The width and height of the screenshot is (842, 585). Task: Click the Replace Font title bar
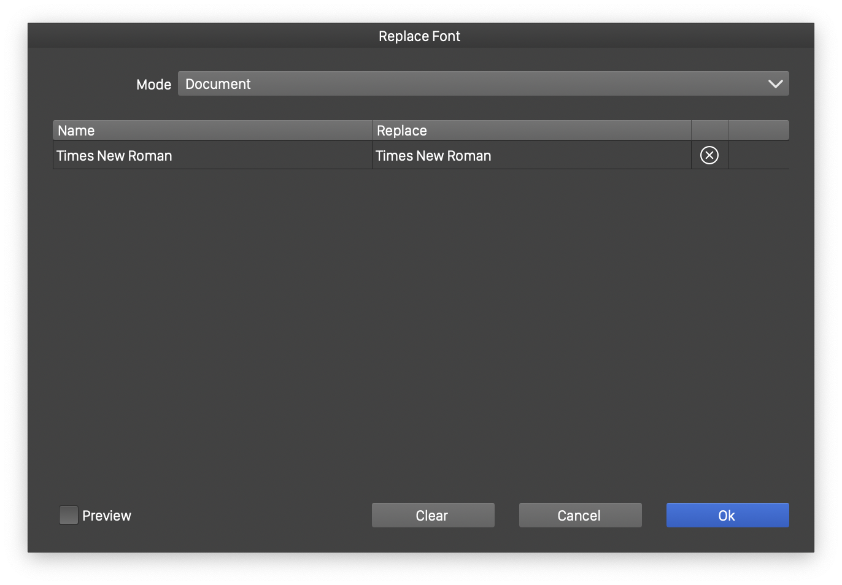420,36
